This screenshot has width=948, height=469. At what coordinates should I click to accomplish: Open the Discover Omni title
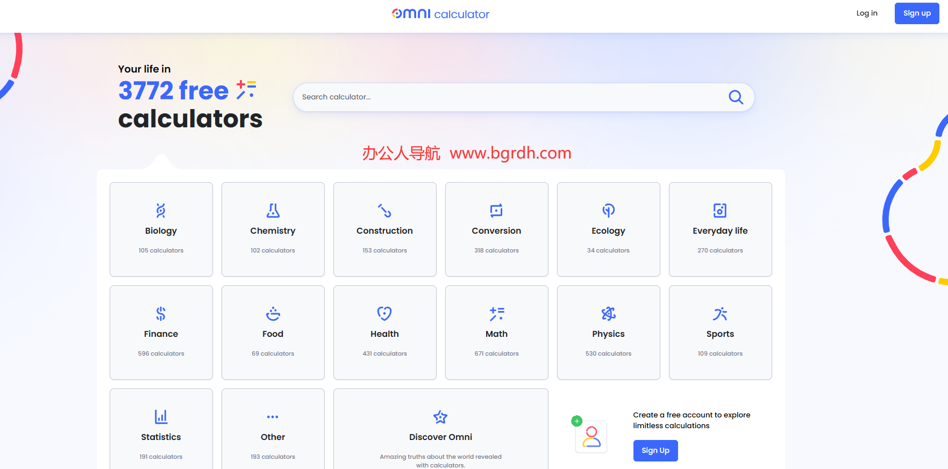coord(440,437)
